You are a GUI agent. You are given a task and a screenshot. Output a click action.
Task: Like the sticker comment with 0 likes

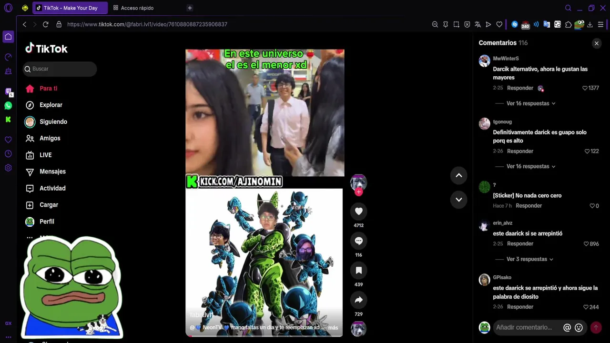pyautogui.click(x=592, y=206)
